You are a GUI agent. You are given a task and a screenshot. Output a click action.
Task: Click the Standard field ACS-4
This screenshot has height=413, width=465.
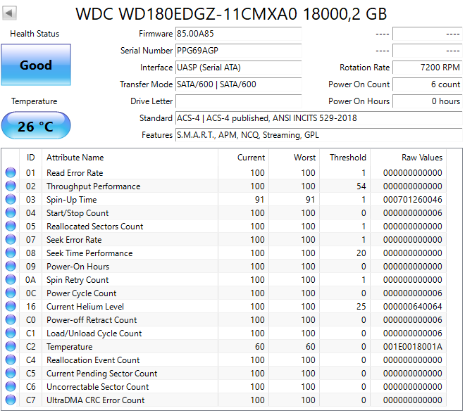pyautogui.click(x=318, y=118)
